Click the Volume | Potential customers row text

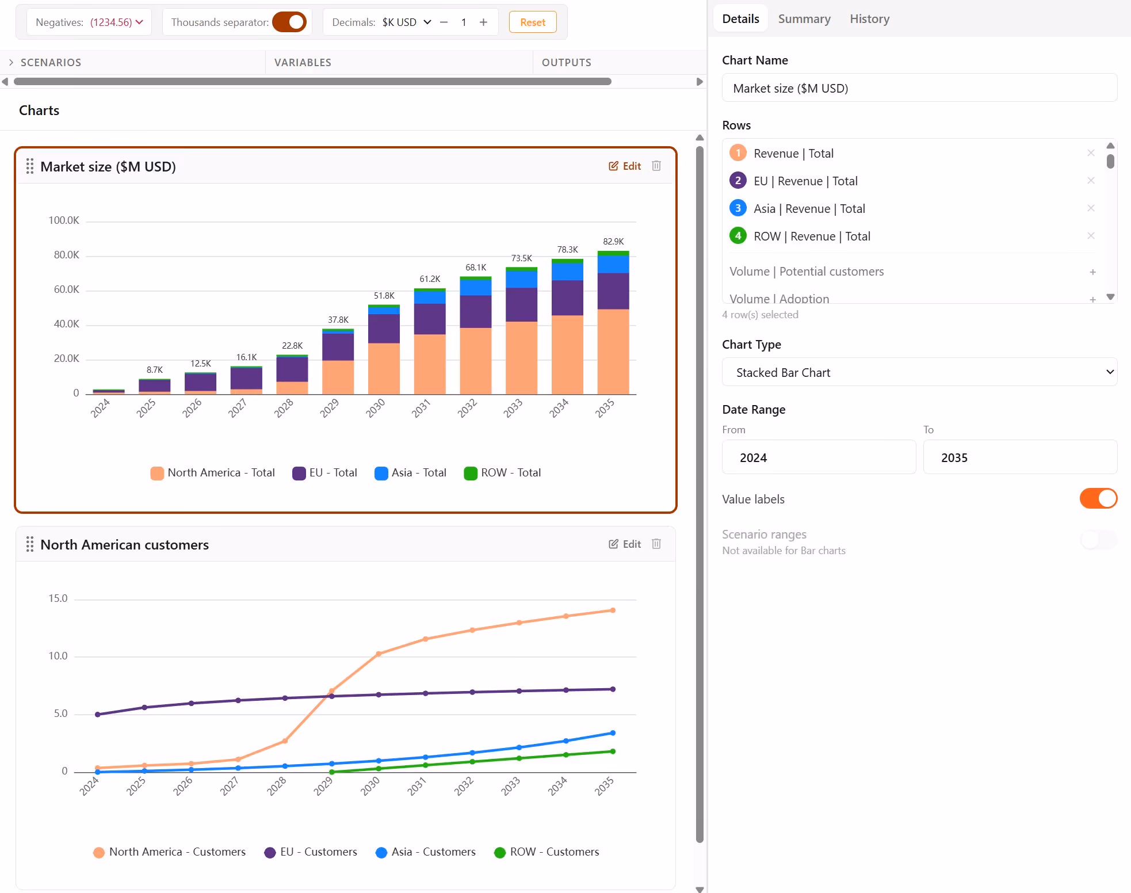point(807,272)
